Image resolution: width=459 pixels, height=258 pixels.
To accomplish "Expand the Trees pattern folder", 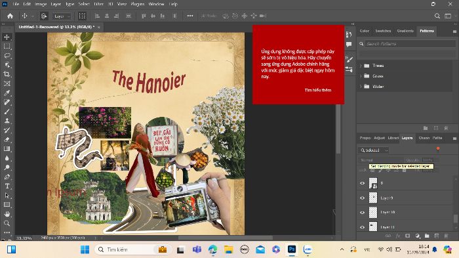I will click(x=361, y=66).
